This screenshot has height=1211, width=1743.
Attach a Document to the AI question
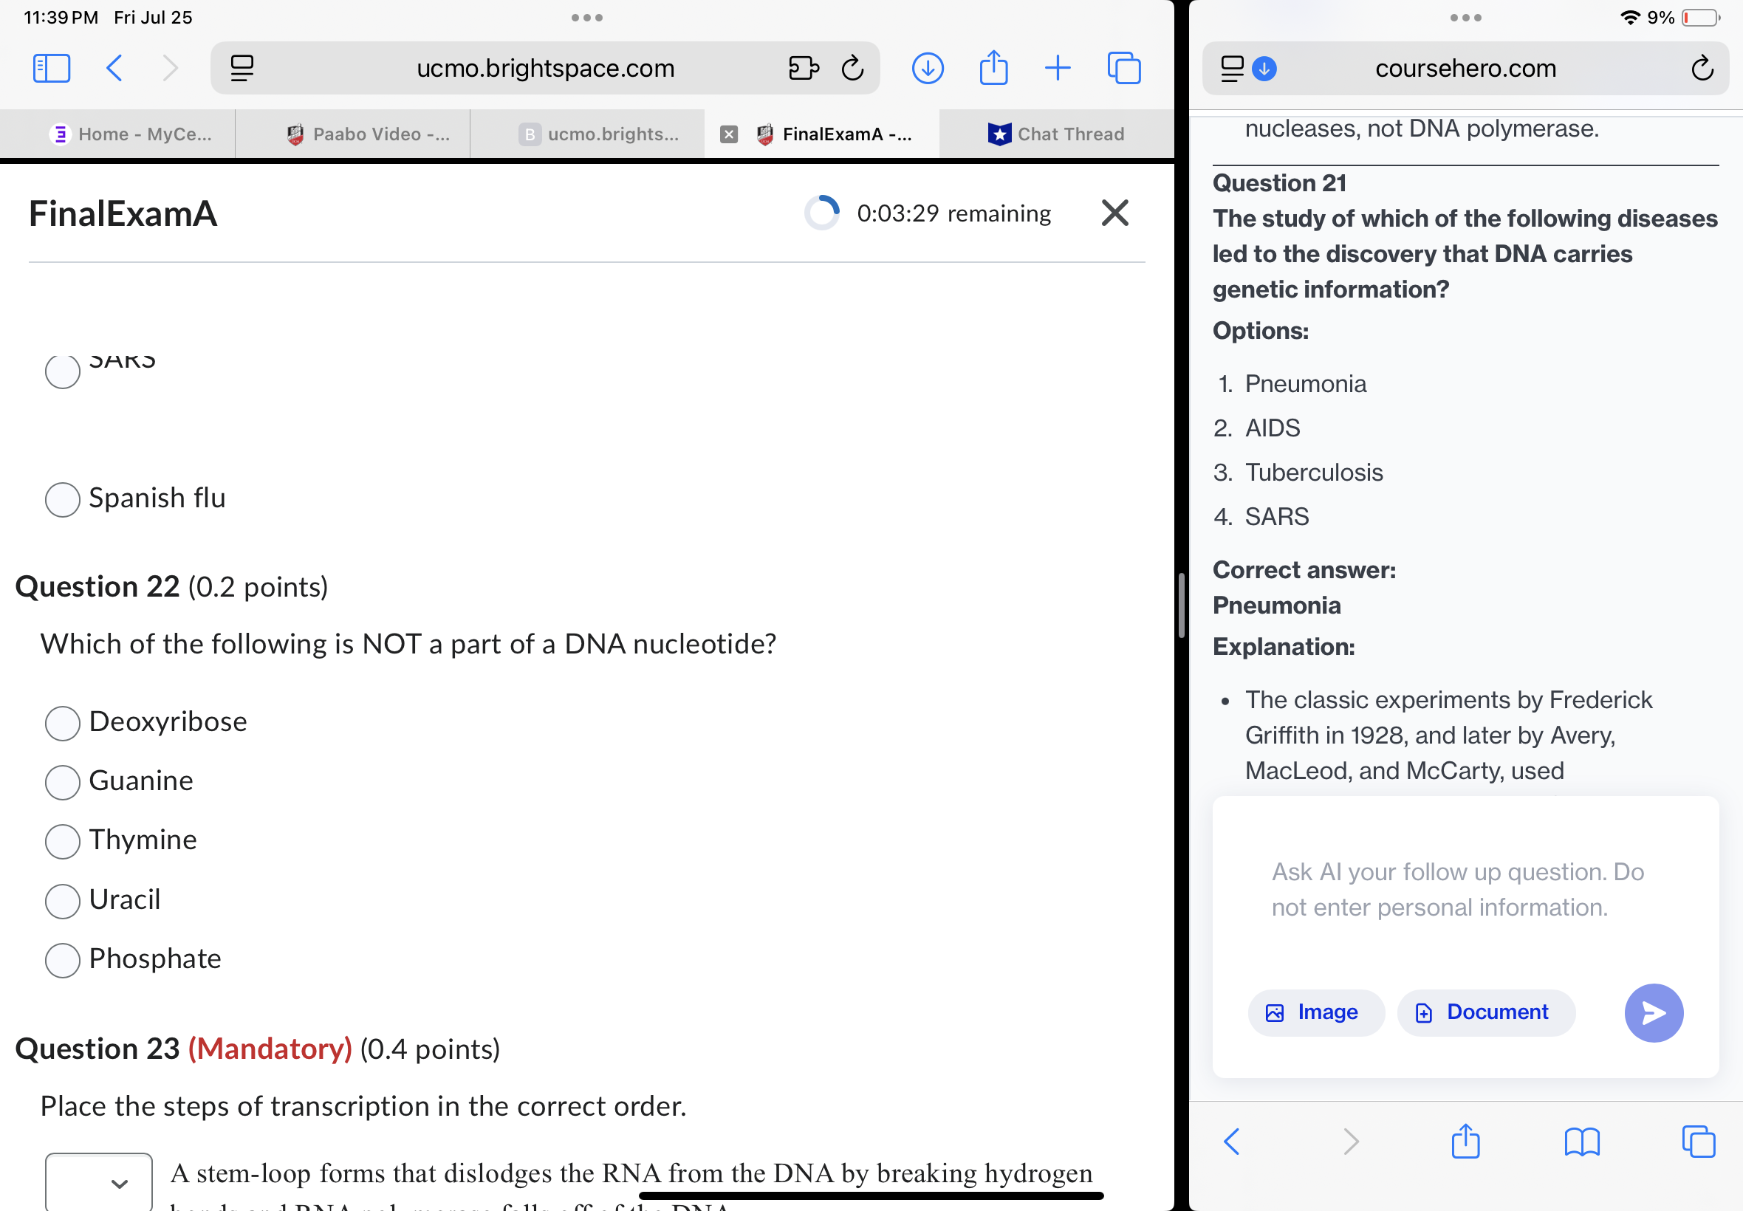(1485, 1012)
